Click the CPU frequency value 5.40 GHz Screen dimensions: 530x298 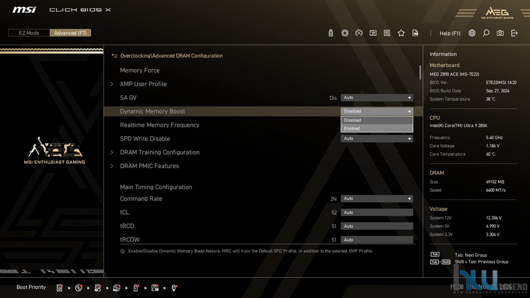pyautogui.click(x=494, y=138)
